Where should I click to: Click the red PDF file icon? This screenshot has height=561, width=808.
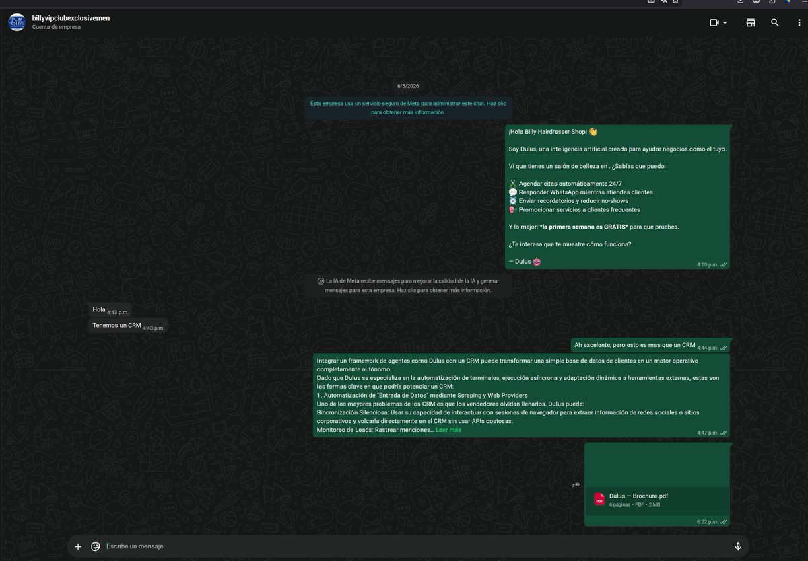click(x=599, y=500)
